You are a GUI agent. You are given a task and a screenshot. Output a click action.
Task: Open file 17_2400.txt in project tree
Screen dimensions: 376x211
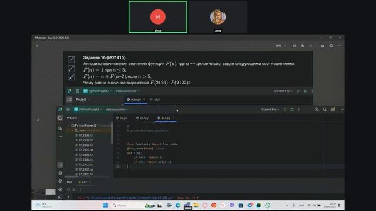point(85,164)
